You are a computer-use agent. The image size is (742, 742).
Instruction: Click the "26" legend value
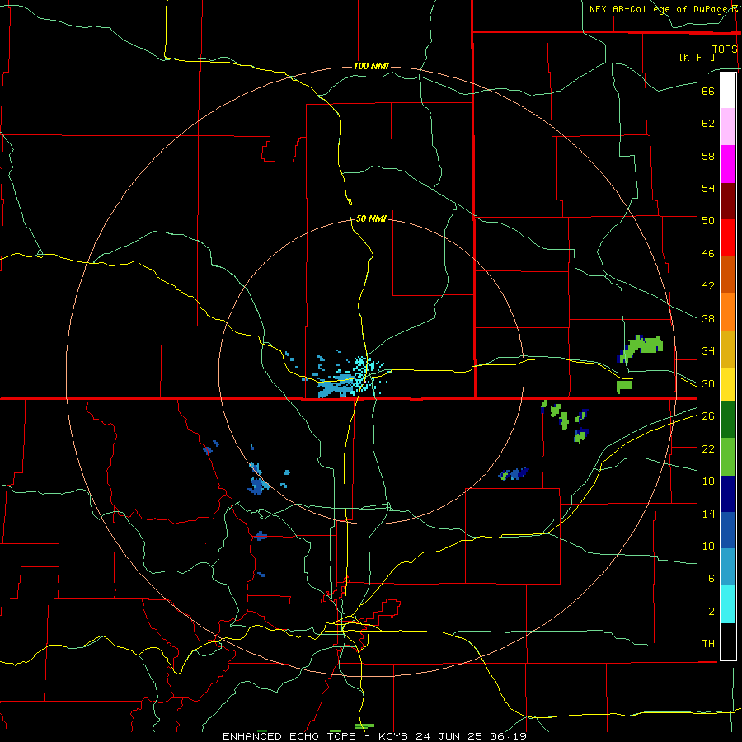click(x=708, y=416)
